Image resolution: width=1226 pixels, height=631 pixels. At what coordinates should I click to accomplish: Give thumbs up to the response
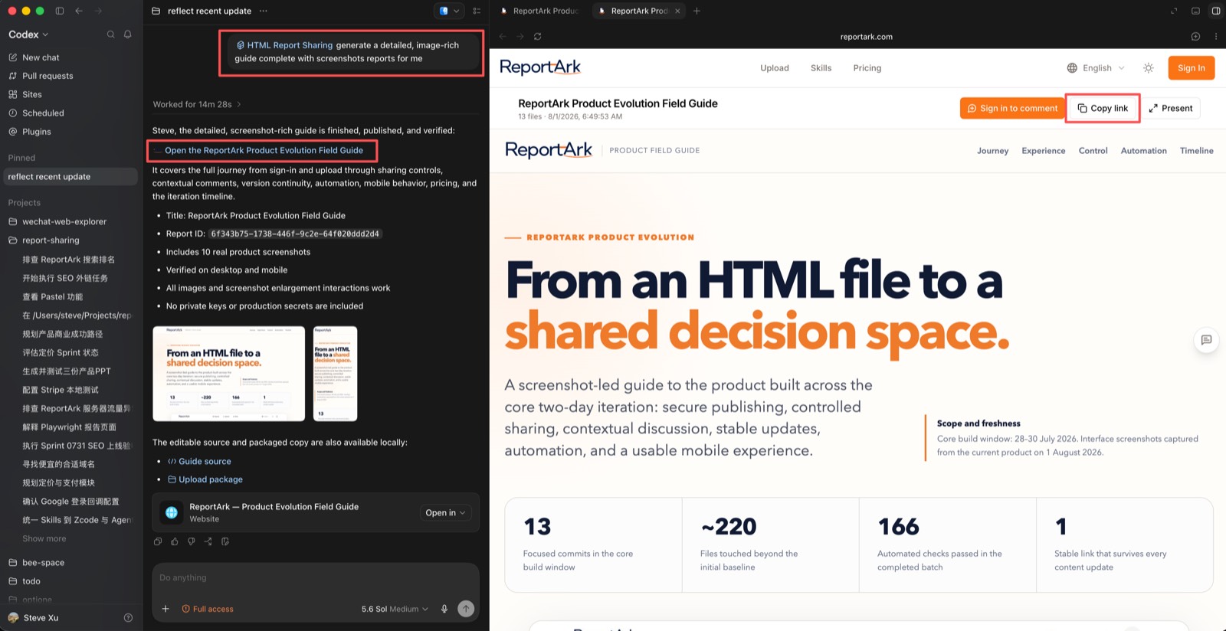point(175,541)
